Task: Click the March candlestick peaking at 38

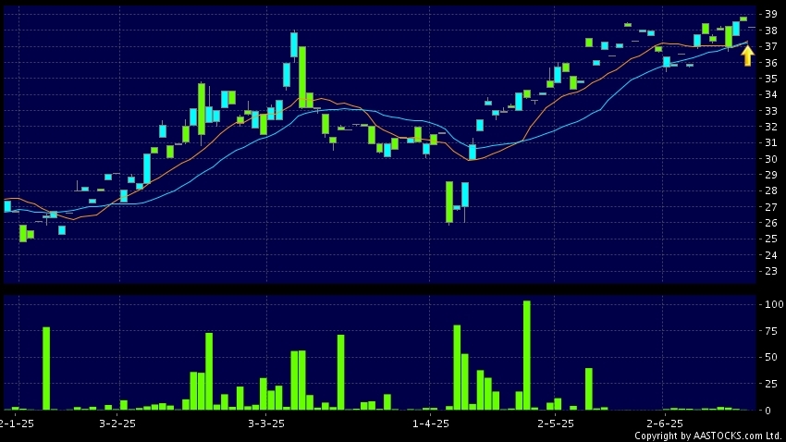Action: click(x=294, y=45)
